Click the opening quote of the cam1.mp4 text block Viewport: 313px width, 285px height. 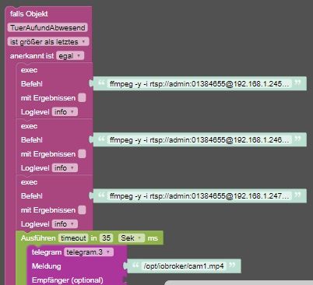[x=135, y=266]
